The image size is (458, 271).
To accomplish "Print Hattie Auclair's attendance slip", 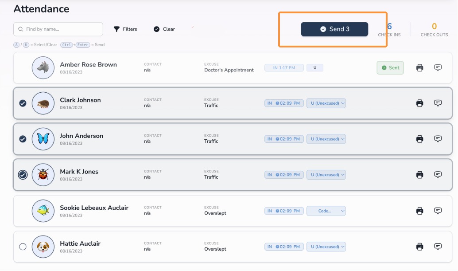I will pos(419,247).
